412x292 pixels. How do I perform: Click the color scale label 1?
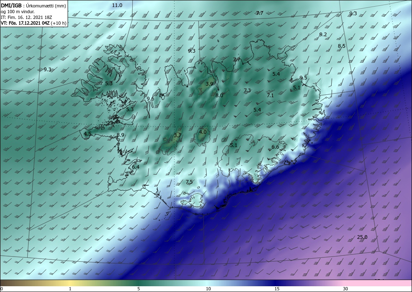pos(70,289)
